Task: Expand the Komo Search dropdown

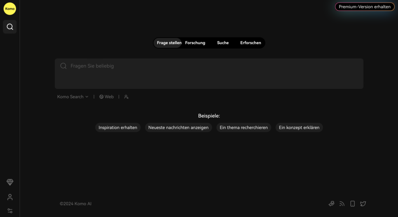Action: 73,97
